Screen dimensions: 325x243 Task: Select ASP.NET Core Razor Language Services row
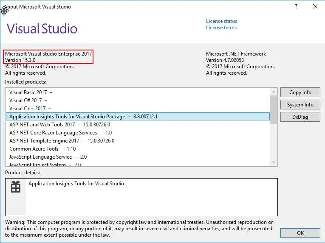point(138,133)
